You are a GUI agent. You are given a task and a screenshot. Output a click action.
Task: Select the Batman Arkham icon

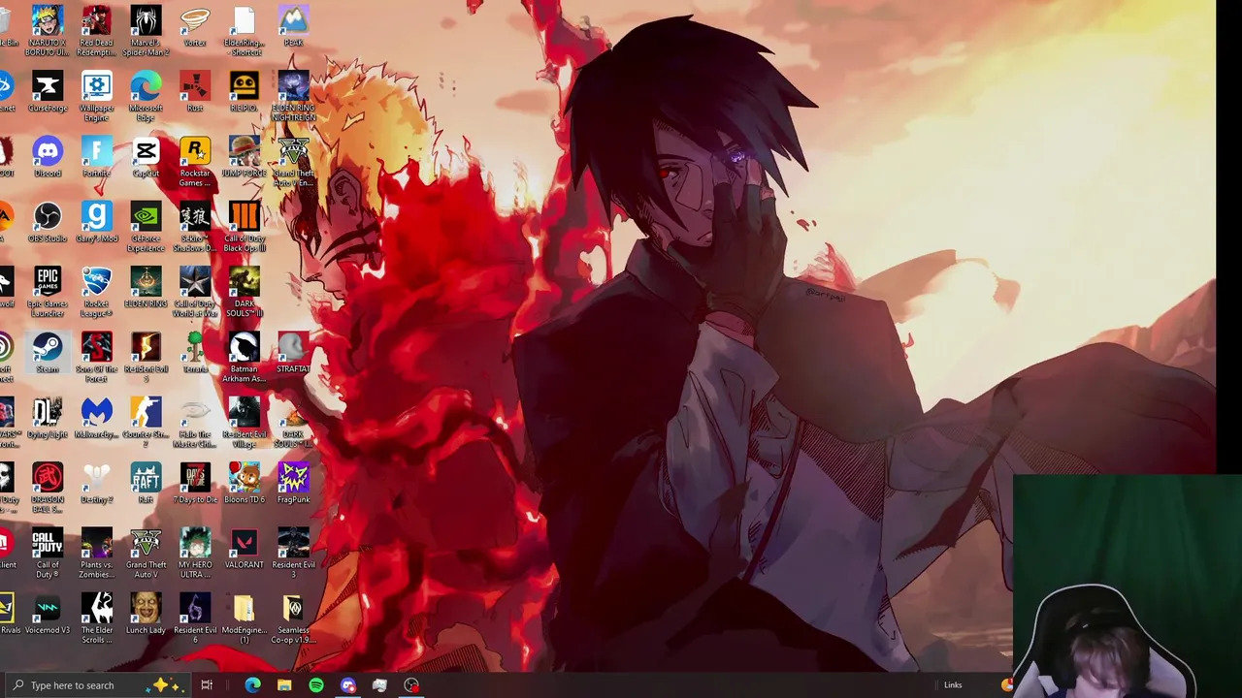[244, 357]
